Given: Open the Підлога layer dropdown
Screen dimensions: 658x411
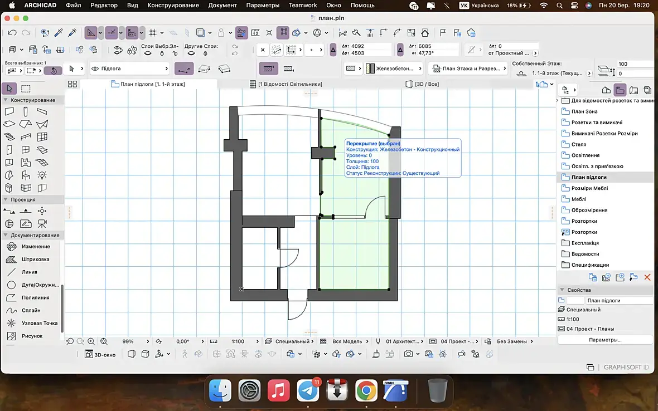Looking at the screenshot, I should pos(129,69).
